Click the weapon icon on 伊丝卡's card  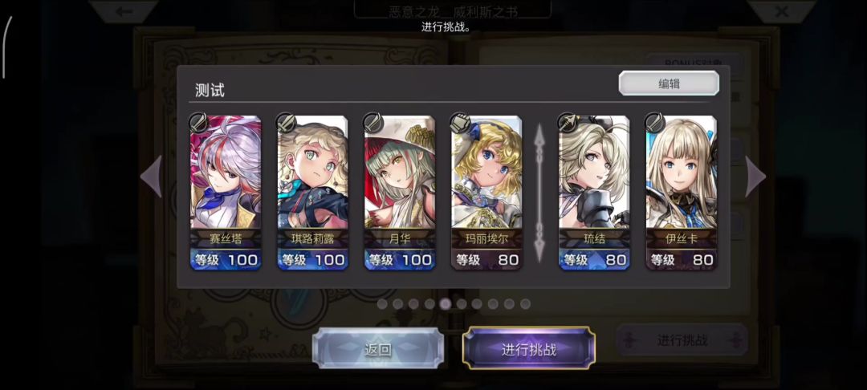[x=655, y=123]
